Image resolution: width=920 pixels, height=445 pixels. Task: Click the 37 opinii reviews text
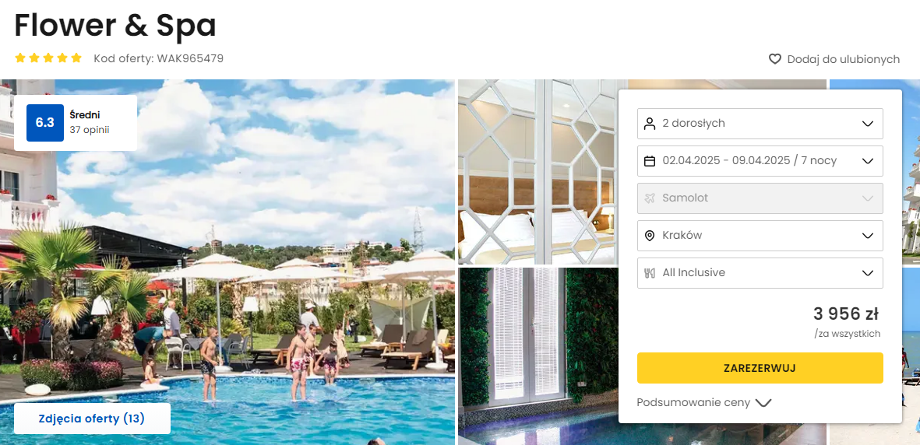click(89, 130)
